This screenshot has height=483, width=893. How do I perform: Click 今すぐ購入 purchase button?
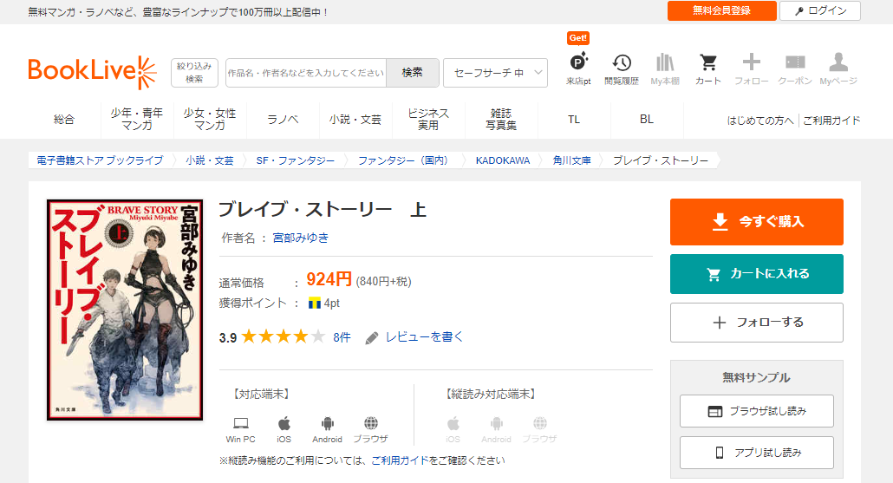(756, 222)
